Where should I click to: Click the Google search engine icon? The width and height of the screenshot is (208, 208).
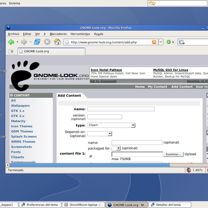click(181, 42)
